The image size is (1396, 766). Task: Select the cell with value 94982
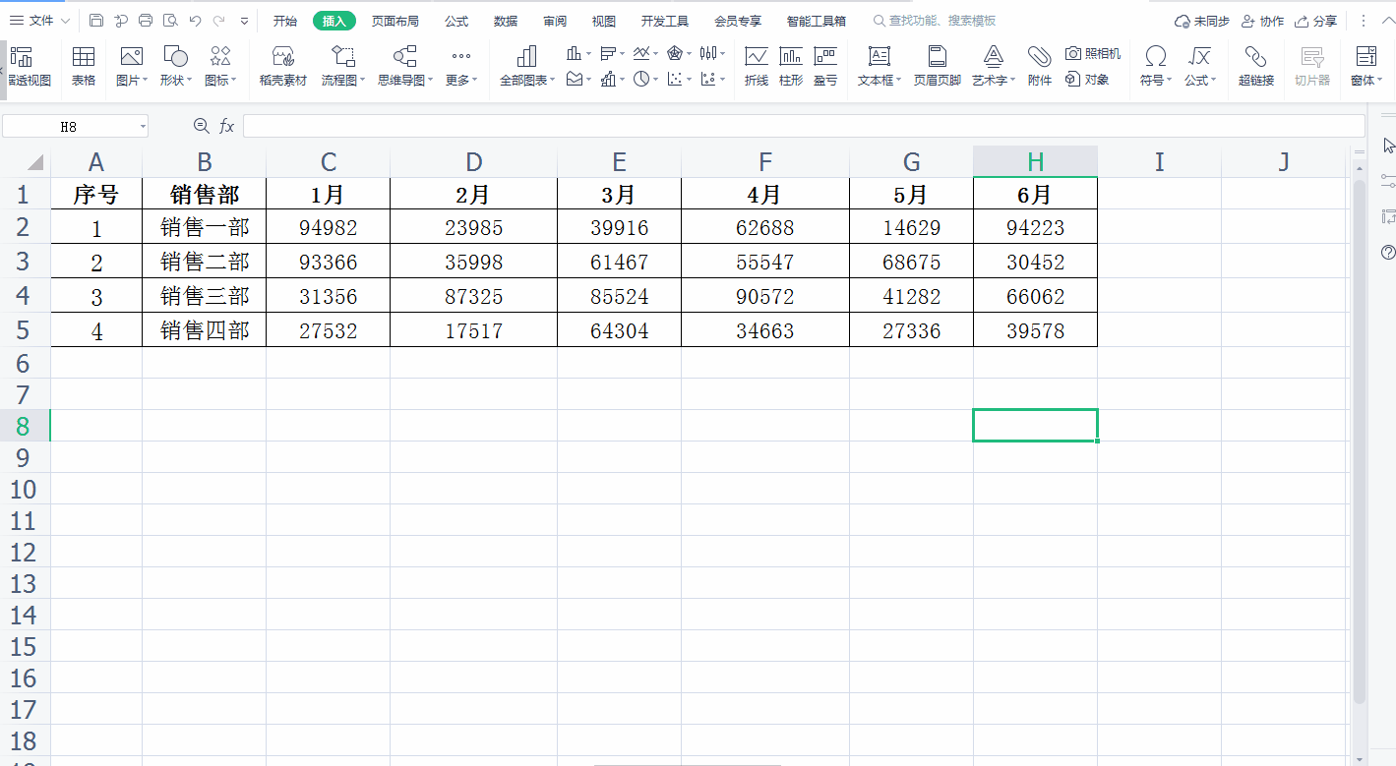329,228
